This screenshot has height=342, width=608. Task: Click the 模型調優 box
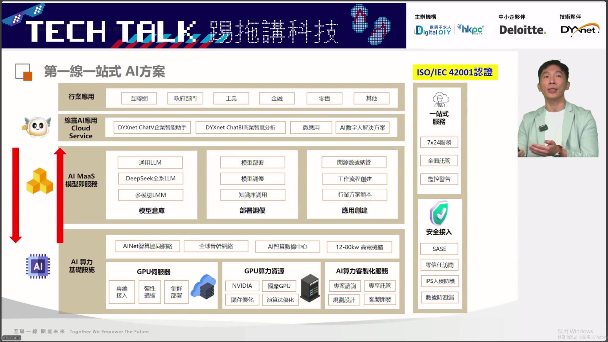[x=252, y=179]
